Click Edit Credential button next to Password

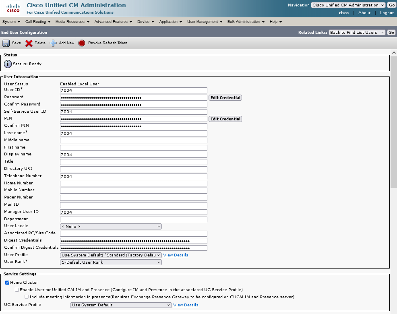point(225,98)
